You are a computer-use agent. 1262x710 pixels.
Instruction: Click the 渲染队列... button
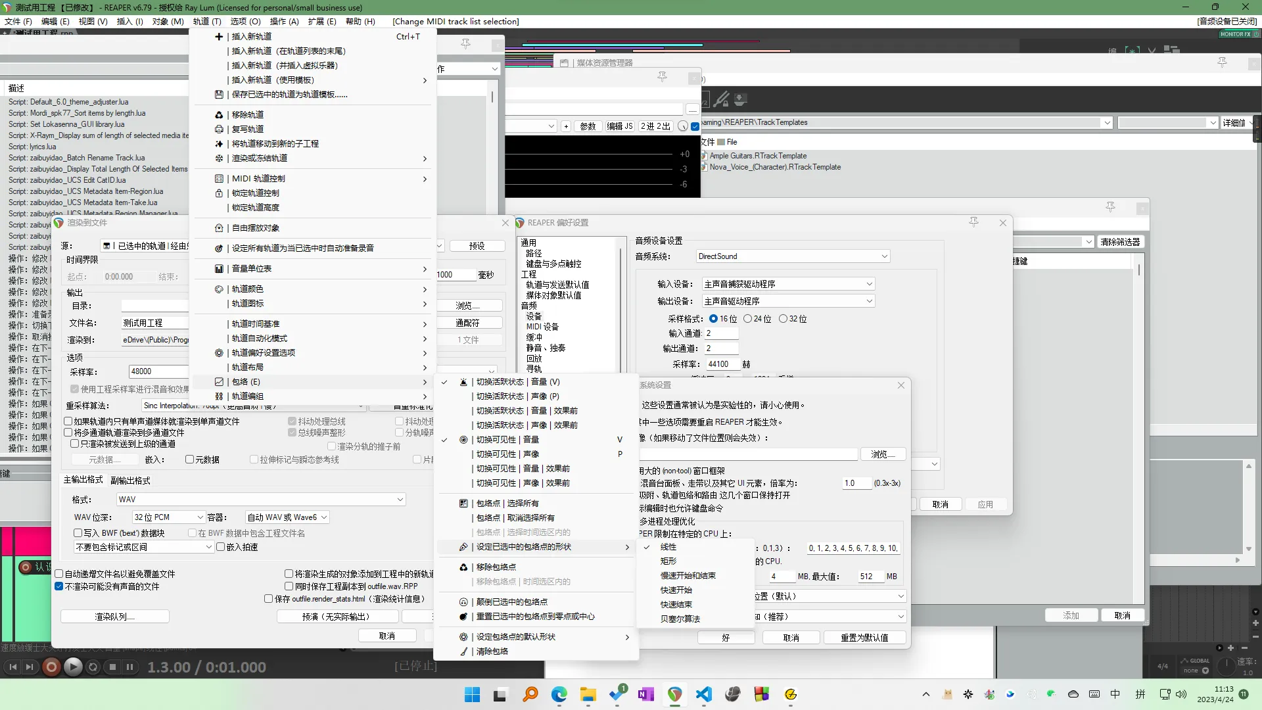point(115,617)
